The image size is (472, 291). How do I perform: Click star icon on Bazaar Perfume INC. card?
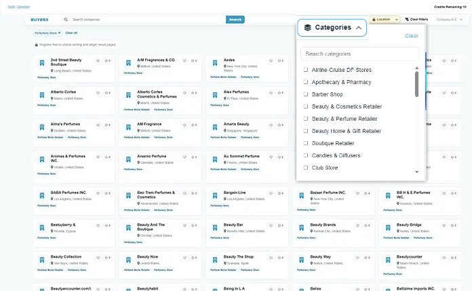(x=368, y=193)
